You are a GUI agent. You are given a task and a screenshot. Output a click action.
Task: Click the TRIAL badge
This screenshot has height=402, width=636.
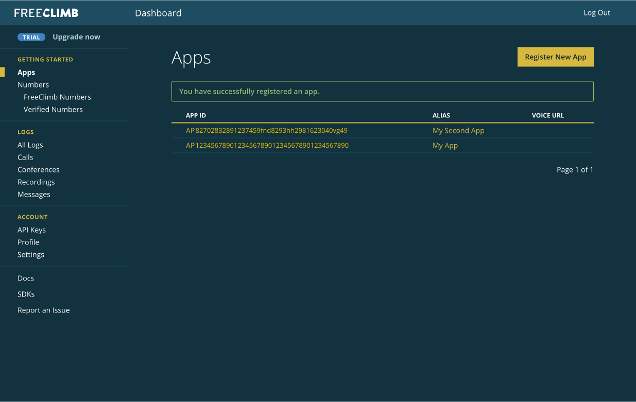tap(31, 37)
